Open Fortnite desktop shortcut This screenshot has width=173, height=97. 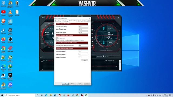(x=10, y=22)
